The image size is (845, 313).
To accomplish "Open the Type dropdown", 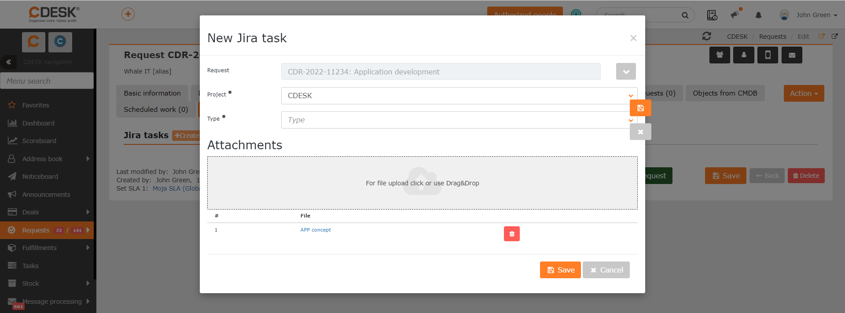I will pos(459,120).
